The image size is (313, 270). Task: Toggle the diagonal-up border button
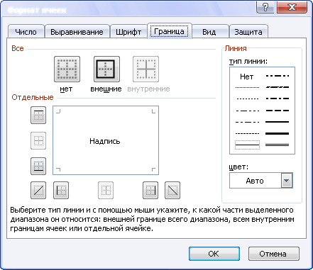[x=38, y=190]
